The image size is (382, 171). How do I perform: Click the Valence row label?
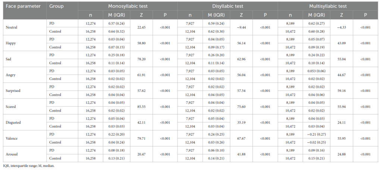click(14, 138)
